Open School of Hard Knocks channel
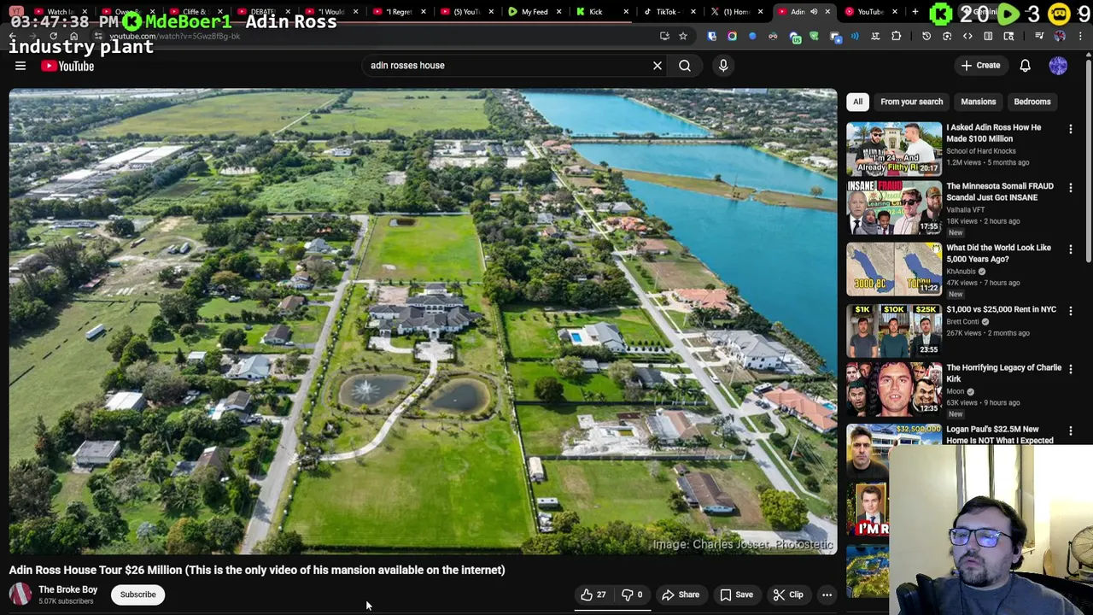 tap(980, 151)
